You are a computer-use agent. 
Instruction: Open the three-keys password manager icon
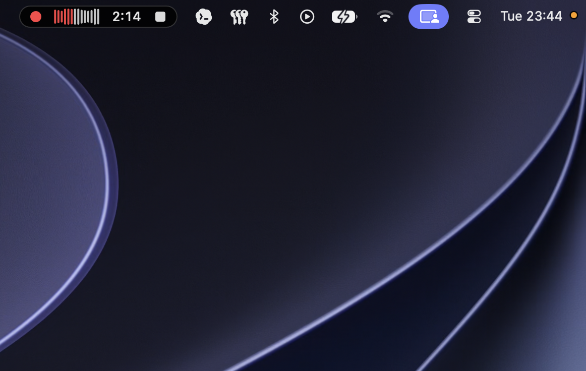pyautogui.click(x=239, y=17)
